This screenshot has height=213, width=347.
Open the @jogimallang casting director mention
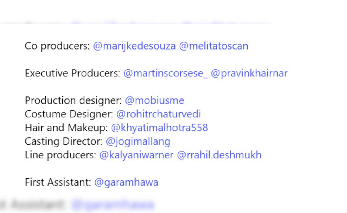138,141
